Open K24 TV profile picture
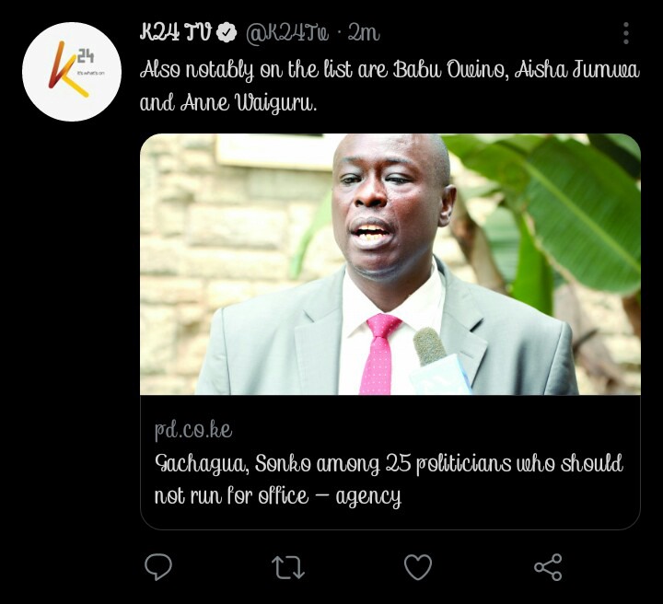663x604 pixels. click(x=72, y=72)
